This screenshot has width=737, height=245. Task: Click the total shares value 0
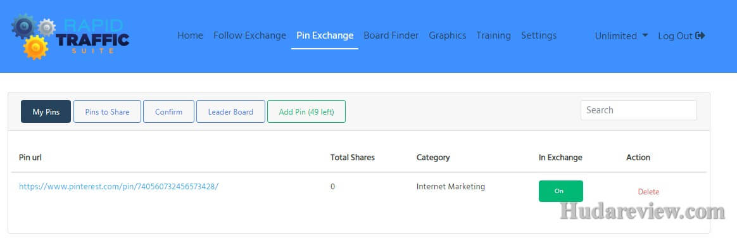333,187
